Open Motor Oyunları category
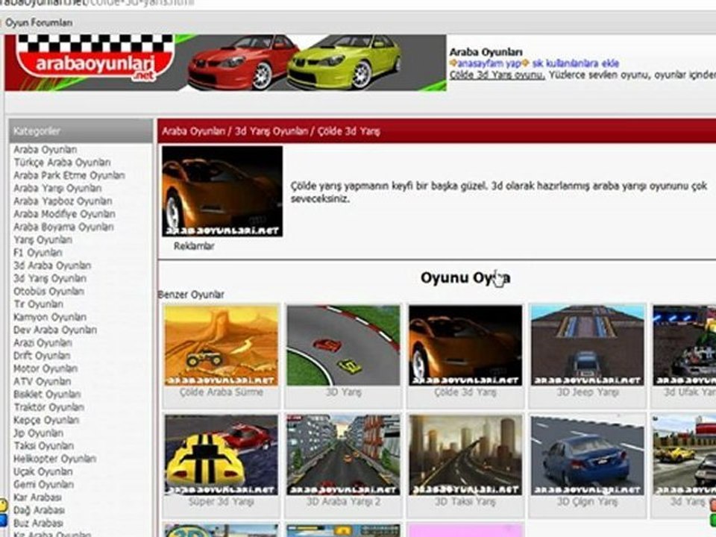 [x=45, y=368]
